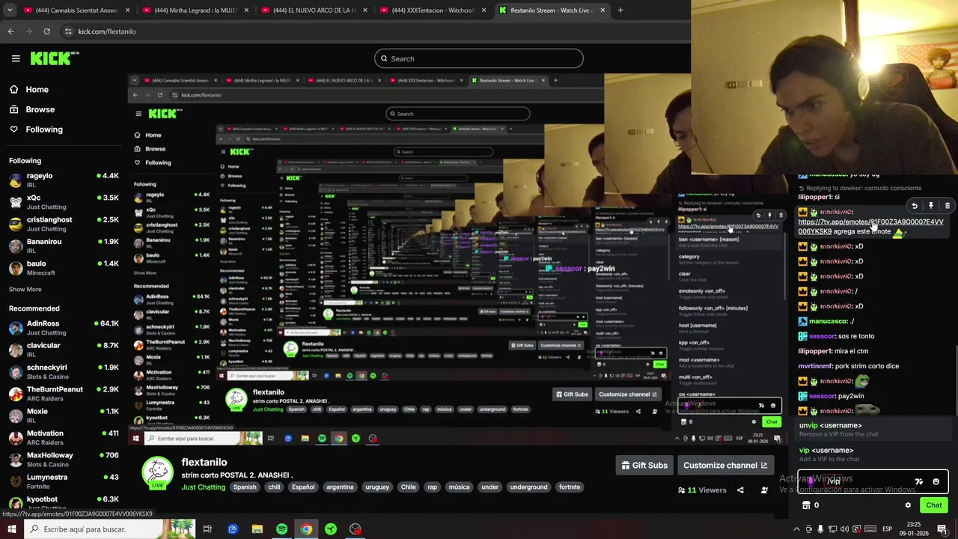Click the purple microphone icon in chat box

(x=810, y=480)
